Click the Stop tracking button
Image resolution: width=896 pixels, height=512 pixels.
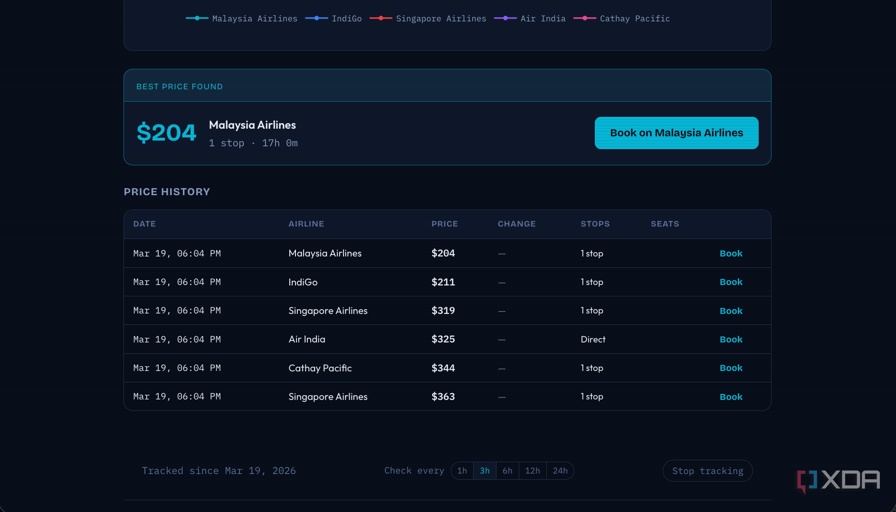[x=708, y=471]
